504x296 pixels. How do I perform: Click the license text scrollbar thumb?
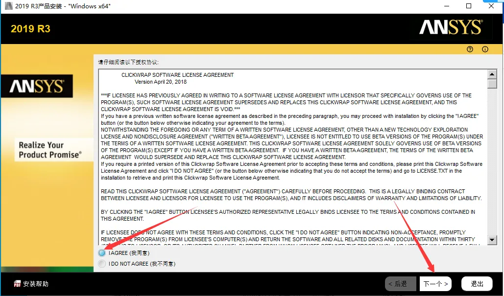[492, 84]
